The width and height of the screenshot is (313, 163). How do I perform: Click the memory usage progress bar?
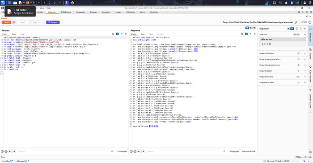tap(295, 161)
